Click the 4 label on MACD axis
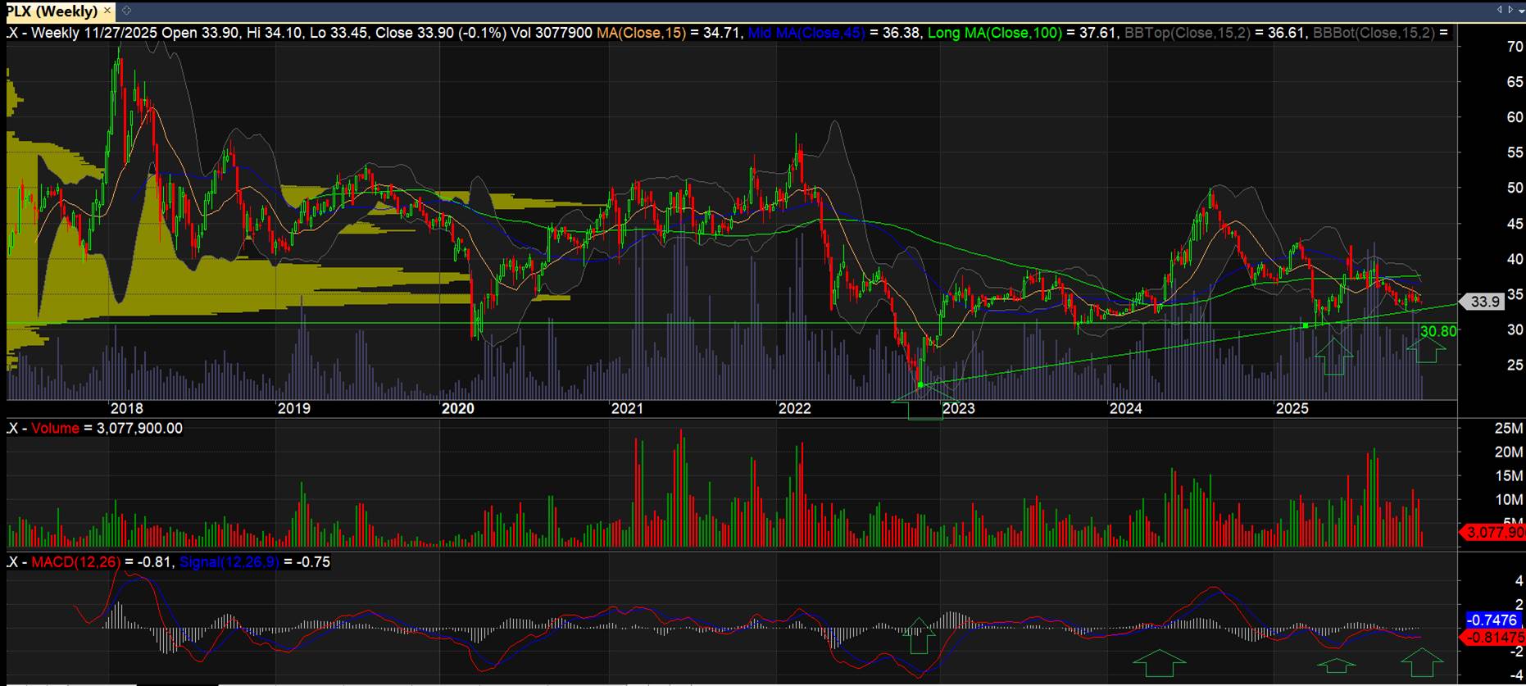The image size is (1526, 686). point(1519,581)
